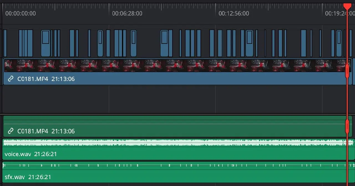The image size is (355, 186).
Task: Click the red playhead handle on the ruler
Action: pyautogui.click(x=347, y=6)
